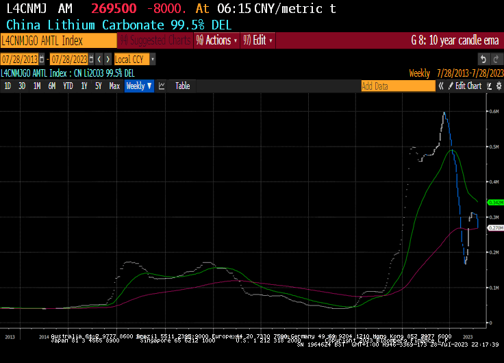Open the Actions menu
The width and height of the screenshot is (504, 363).
pyautogui.click(x=217, y=40)
